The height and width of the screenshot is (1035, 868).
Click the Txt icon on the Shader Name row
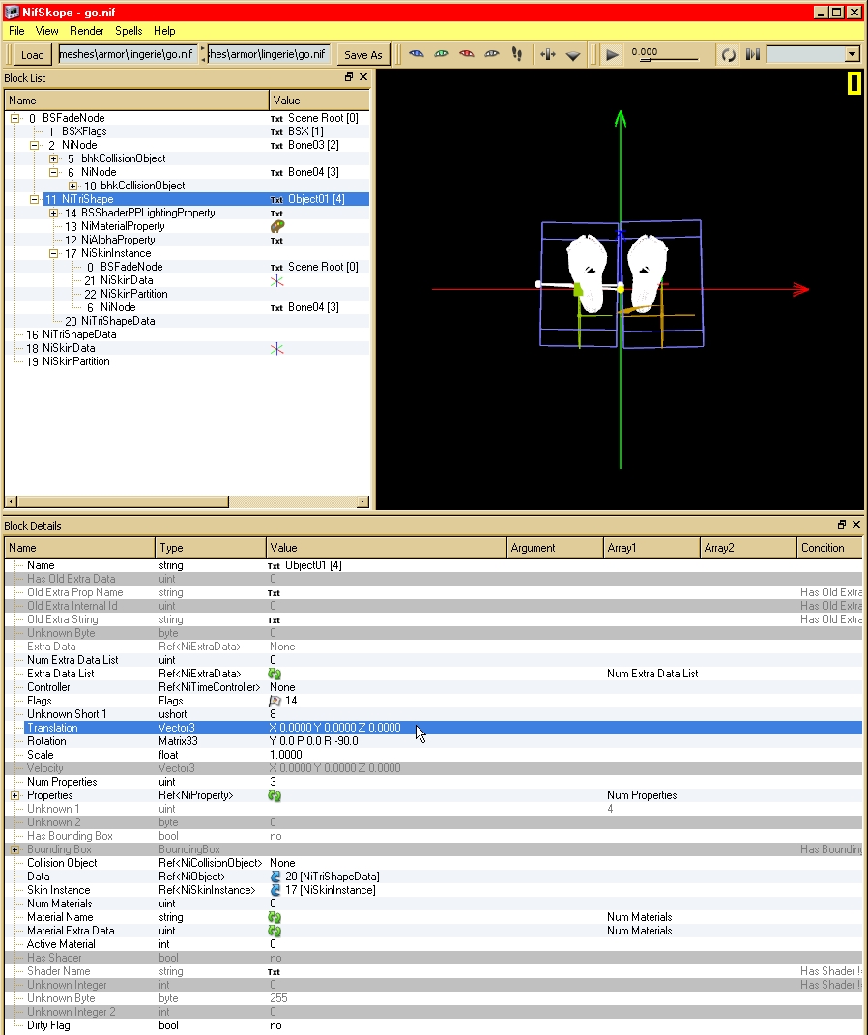[x=274, y=972]
